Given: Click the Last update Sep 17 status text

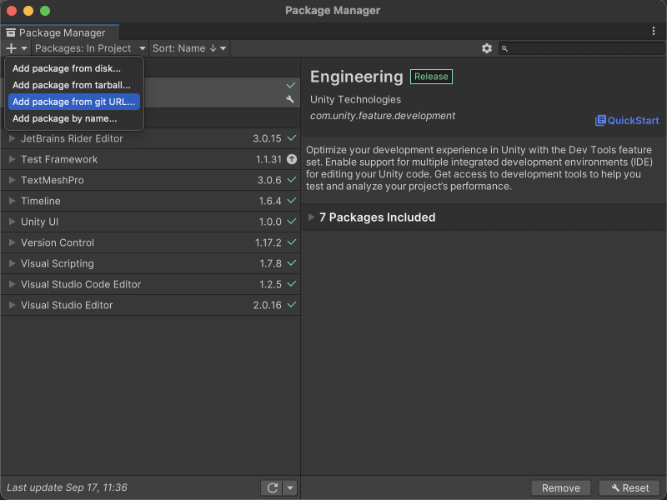Looking at the screenshot, I should coord(67,487).
